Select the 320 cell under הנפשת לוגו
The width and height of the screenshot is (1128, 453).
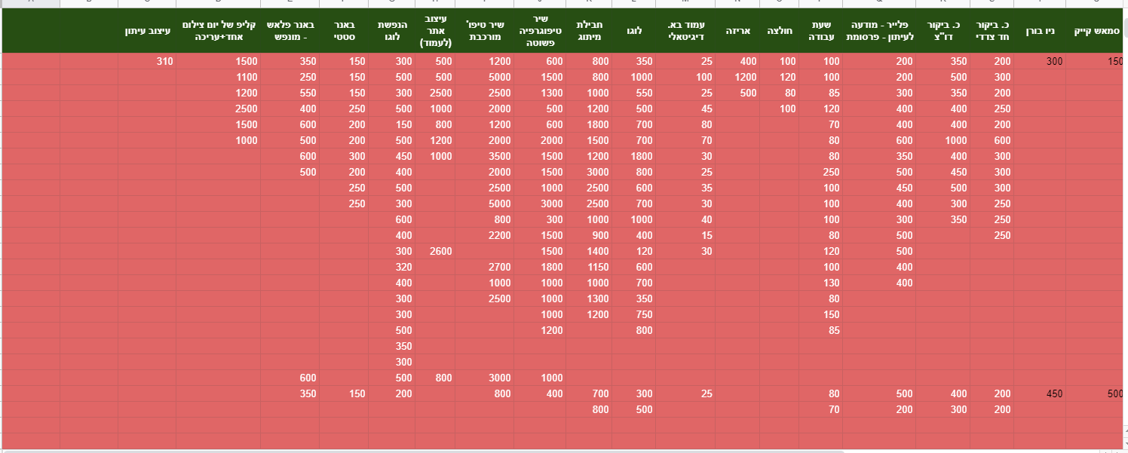(391, 267)
